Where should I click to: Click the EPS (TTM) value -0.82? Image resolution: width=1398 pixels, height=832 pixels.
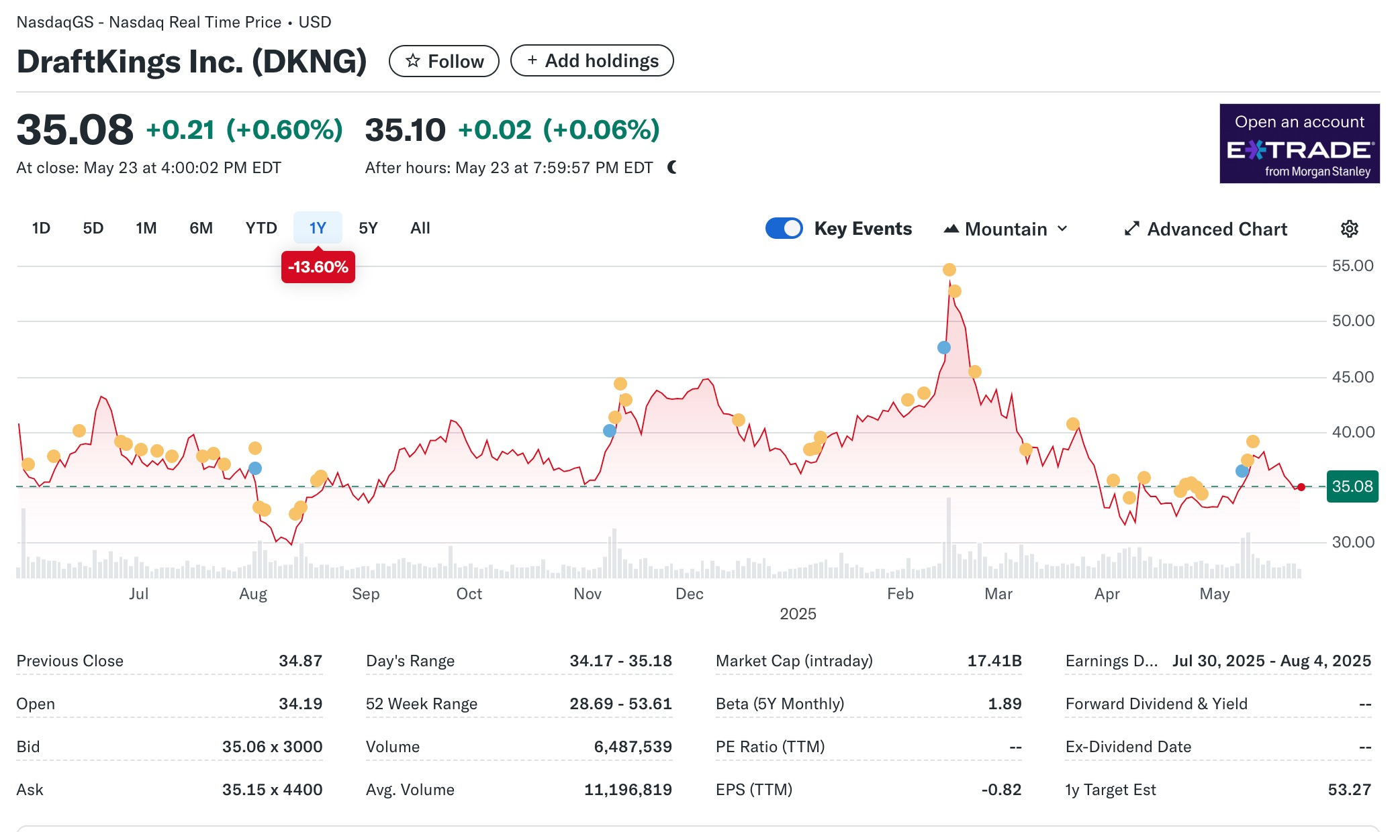pos(1001,790)
